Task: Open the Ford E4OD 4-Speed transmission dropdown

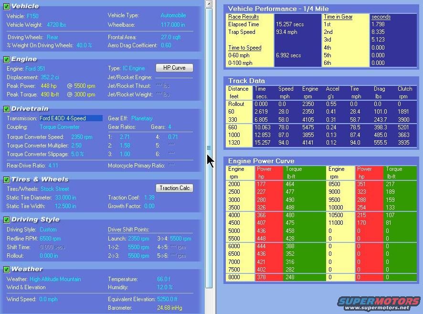Action: pyautogui.click(x=71, y=118)
